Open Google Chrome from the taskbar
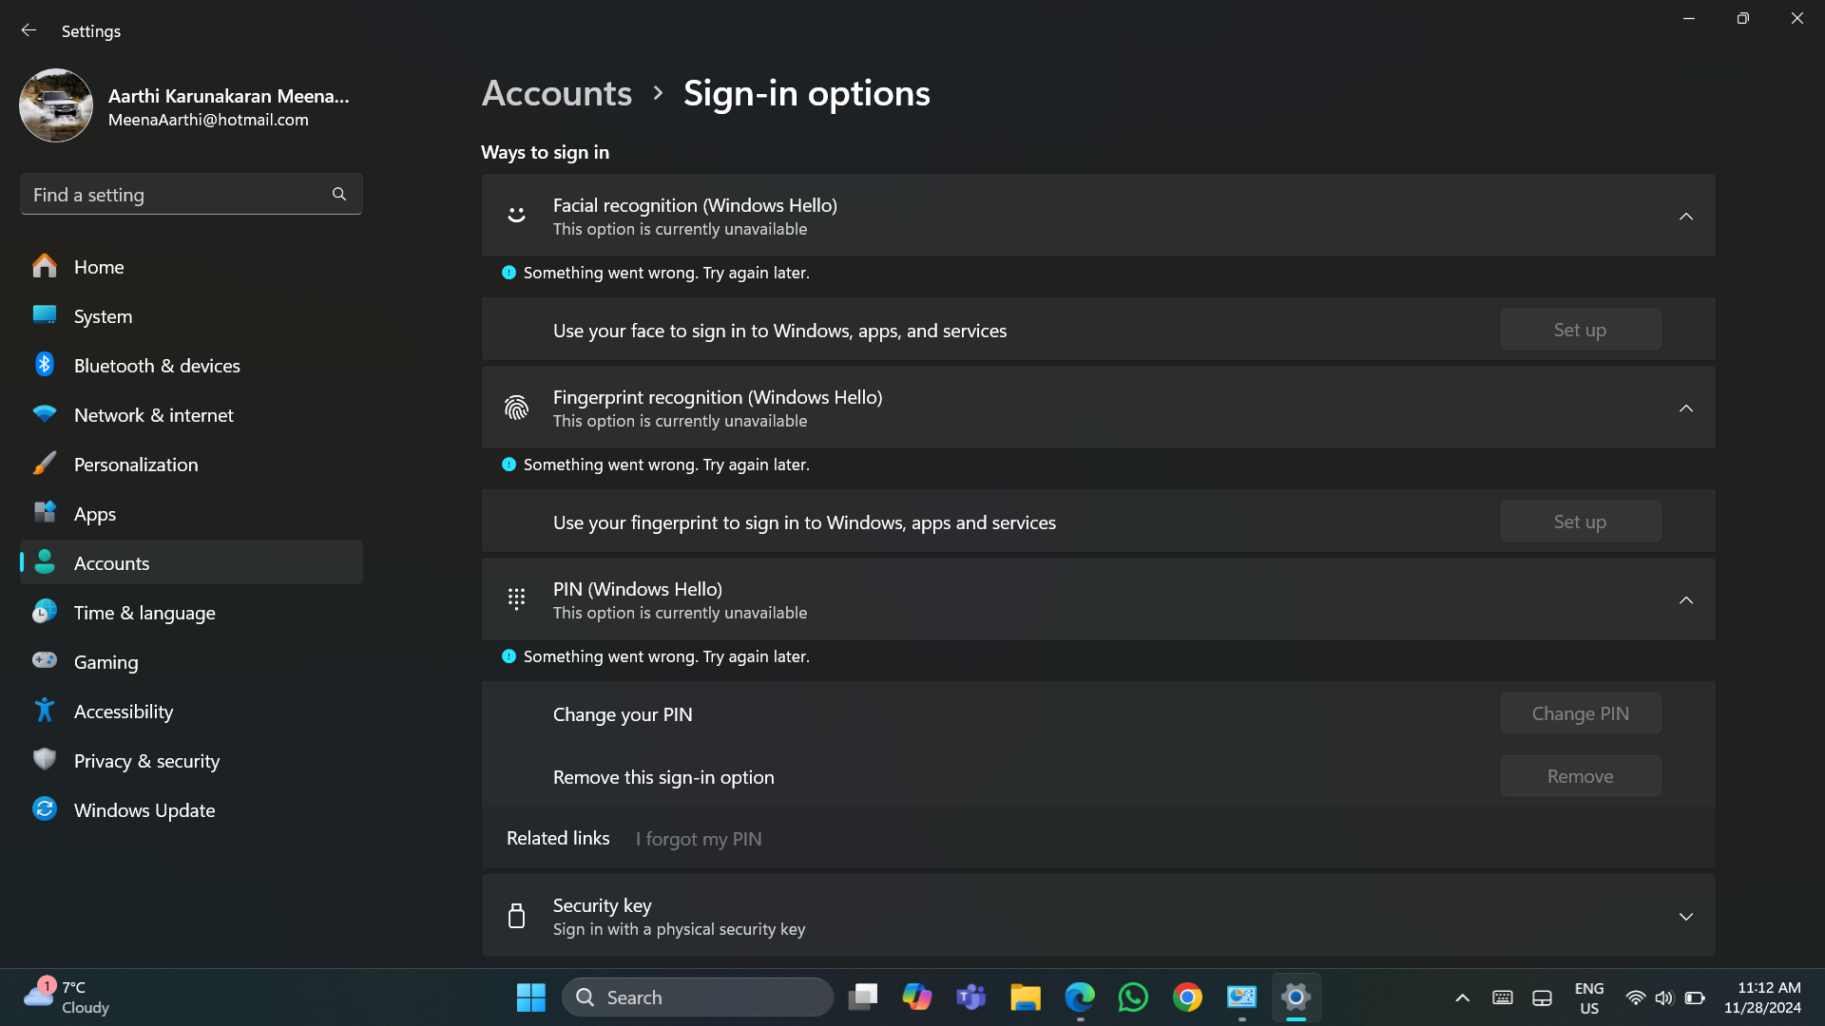Screen dimensions: 1825x1026 (1187, 997)
